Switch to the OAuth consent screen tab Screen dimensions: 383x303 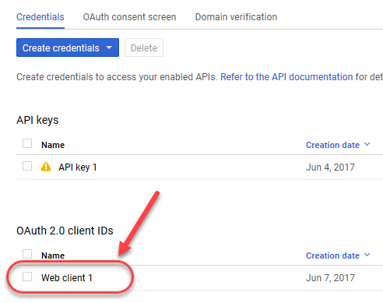tap(129, 17)
